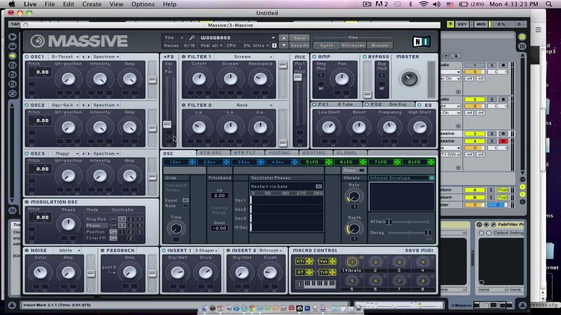Toggle Filter 2 on/off
Viewport: 561px width, 315px height.
click(x=184, y=105)
